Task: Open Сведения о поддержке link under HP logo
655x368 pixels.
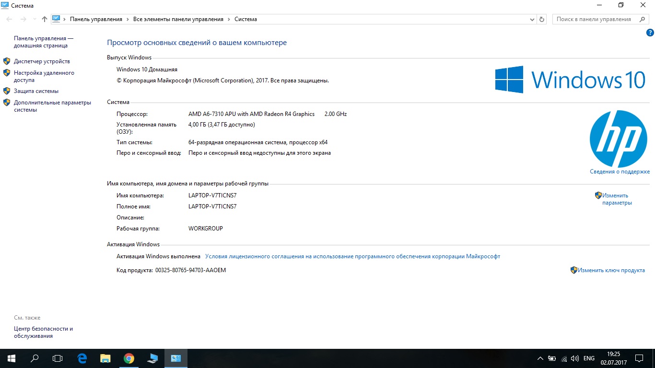Action: [620, 172]
